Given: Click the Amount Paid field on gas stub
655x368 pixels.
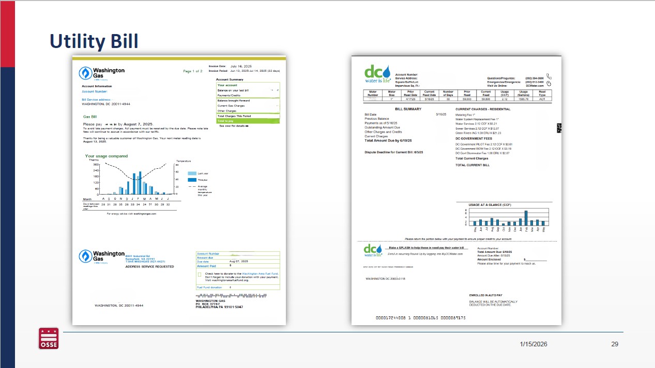Looking at the screenshot, I should click(x=253, y=266).
